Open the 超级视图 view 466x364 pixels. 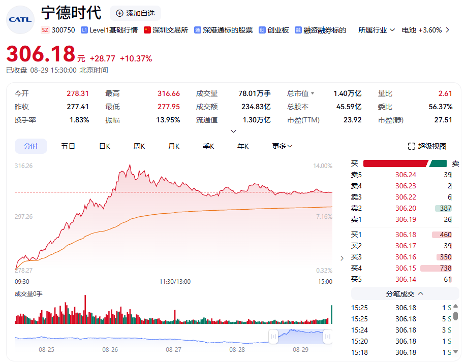tap(427, 146)
